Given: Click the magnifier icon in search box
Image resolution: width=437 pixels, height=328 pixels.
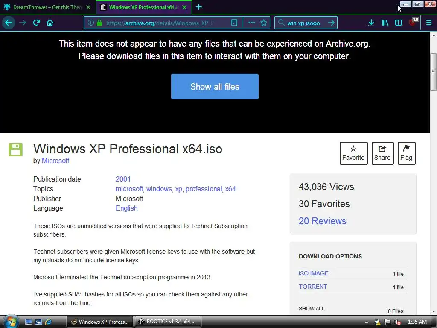Looking at the screenshot, I should pyautogui.click(x=281, y=23).
